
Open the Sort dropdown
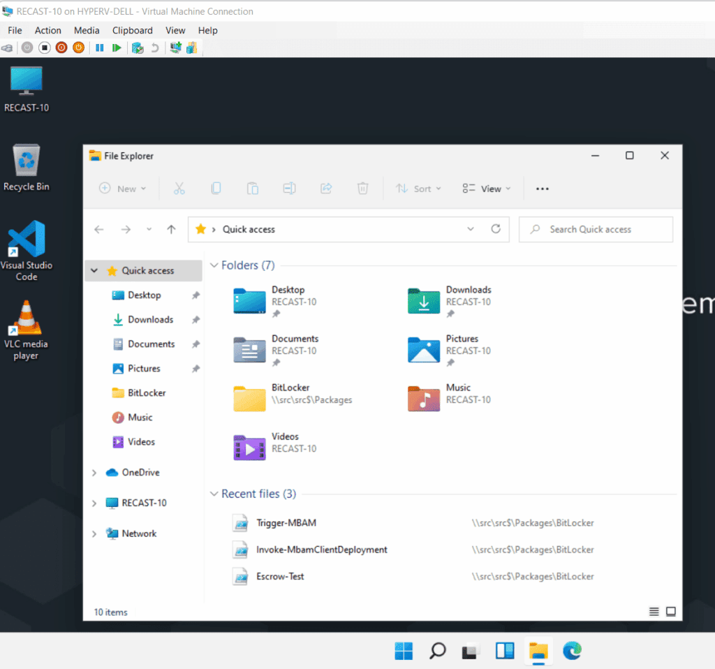point(418,188)
